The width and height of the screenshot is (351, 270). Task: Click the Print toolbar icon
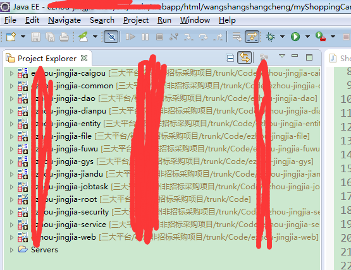[64, 37]
